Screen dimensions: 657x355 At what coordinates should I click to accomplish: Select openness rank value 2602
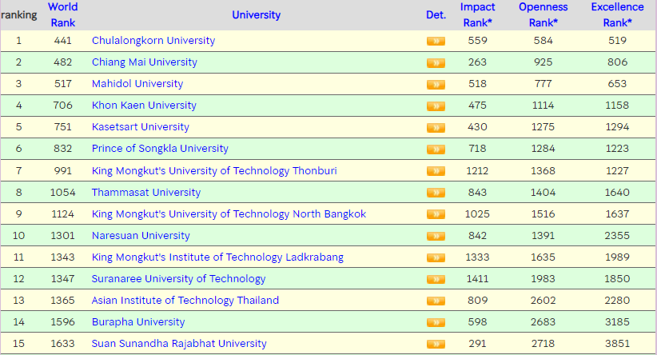[543, 301]
